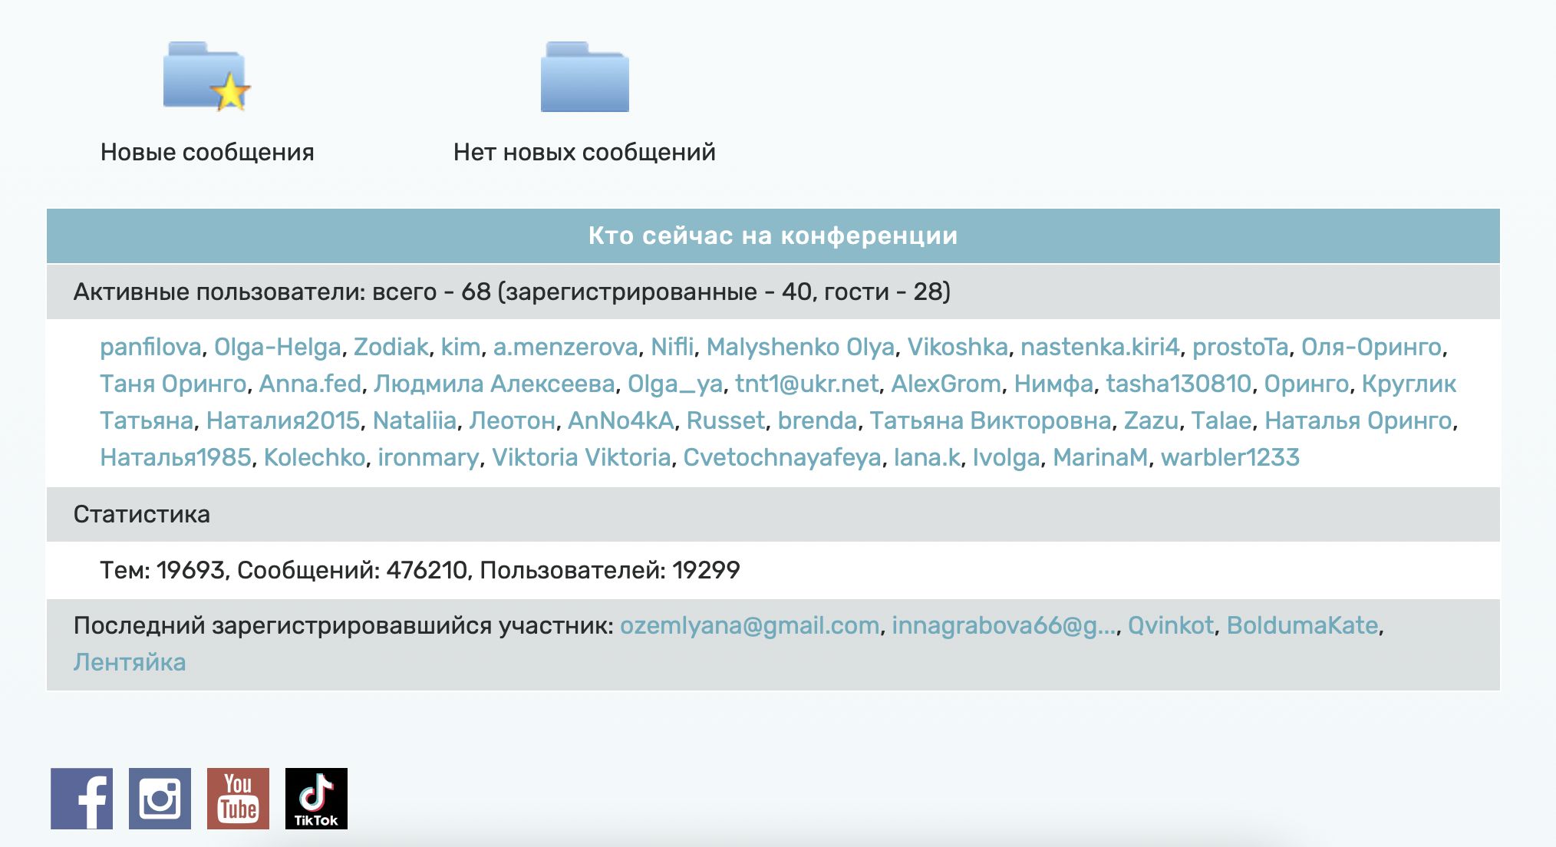This screenshot has width=1556, height=847.
Task: Click the 'Нет новых сообщений' legend label
Action: (x=585, y=152)
